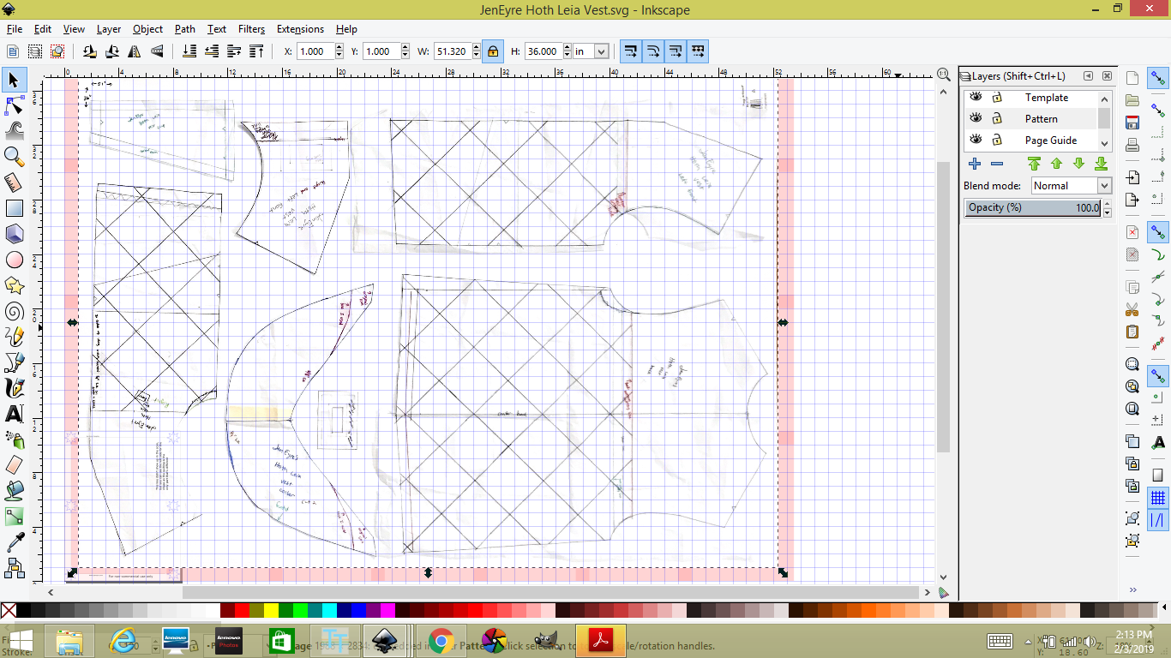Toggle scaling stroke width with objects
Viewport: 1171px width, 658px height.
631,51
